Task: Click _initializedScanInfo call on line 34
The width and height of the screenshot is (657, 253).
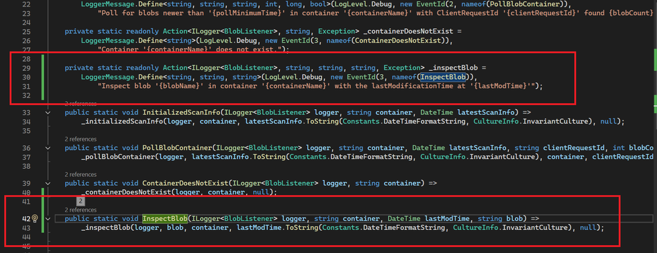Action: [x=122, y=122]
